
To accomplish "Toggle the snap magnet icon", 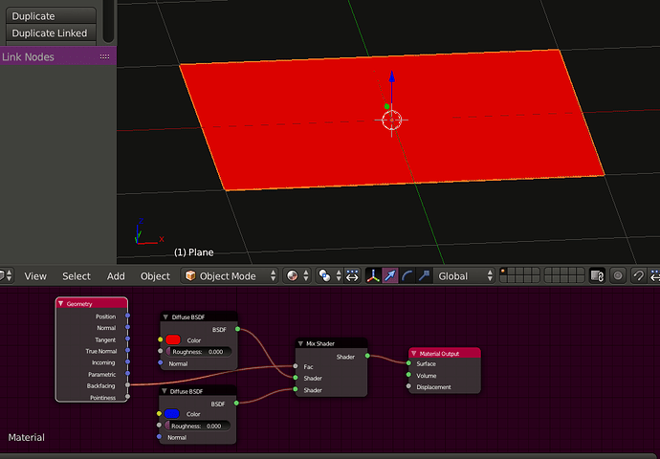I will point(639,276).
